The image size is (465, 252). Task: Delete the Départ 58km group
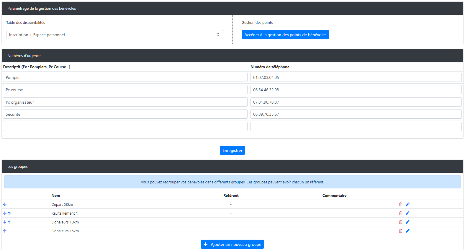tap(400, 204)
